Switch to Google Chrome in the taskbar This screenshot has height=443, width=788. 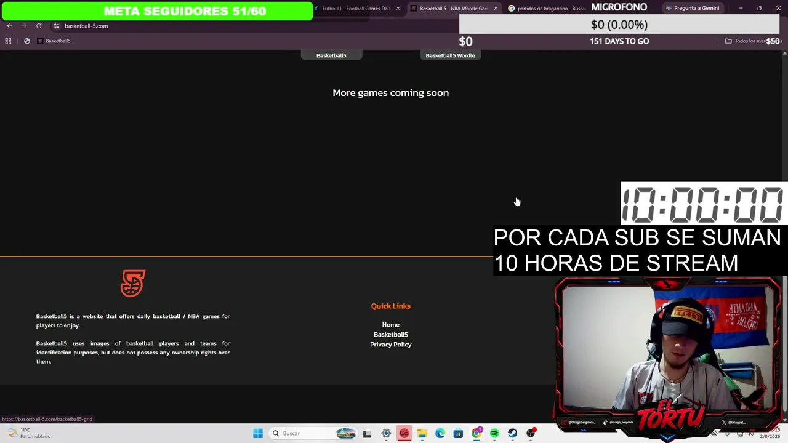[476, 433]
